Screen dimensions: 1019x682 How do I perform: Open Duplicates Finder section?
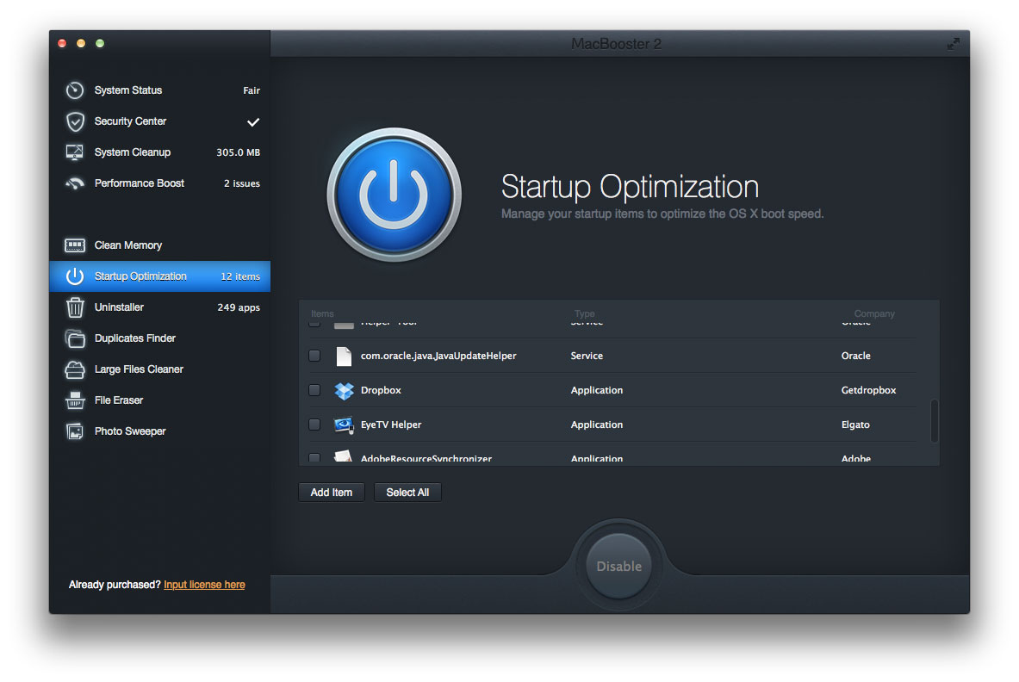(x=160, y=338)
